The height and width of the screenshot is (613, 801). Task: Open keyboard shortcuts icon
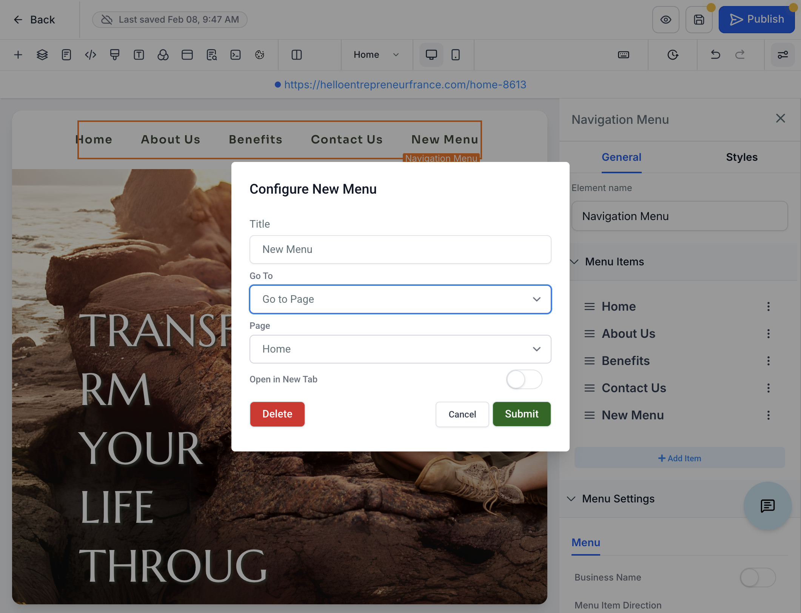point(624,55)
